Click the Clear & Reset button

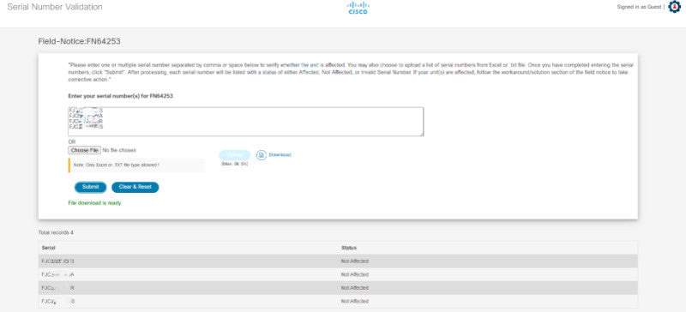(x=135, y=187)
